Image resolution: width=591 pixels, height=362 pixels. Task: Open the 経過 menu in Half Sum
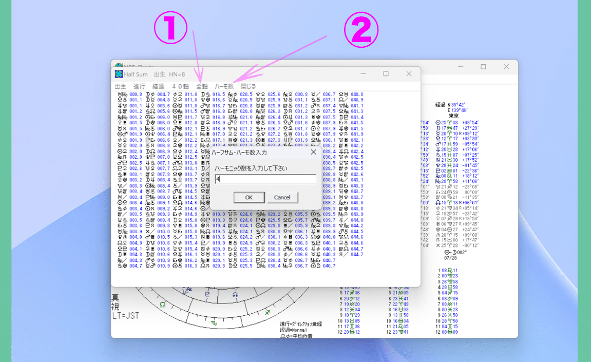point(158,86)
